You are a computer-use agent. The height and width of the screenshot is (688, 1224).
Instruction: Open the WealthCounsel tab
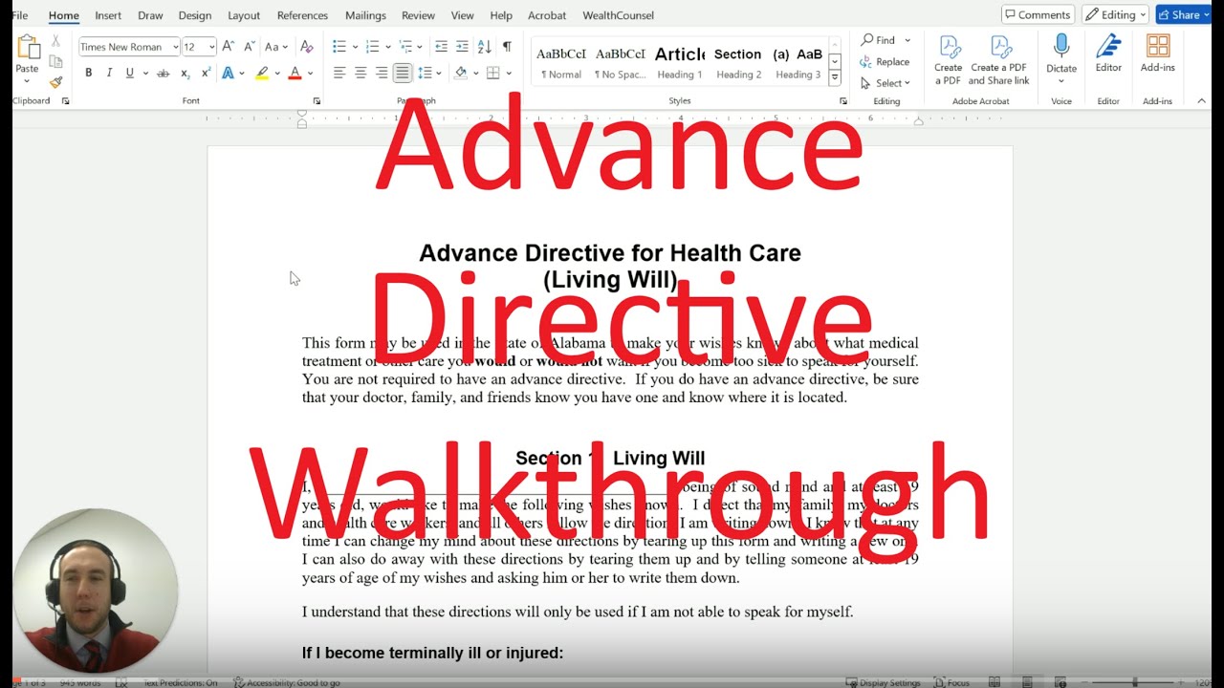pos(618,15)
